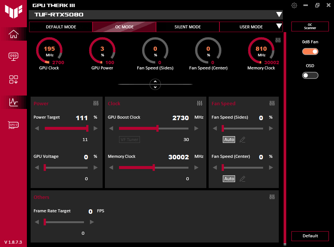Launch GPU-Z from the sidebar icon

click(13, 125)
